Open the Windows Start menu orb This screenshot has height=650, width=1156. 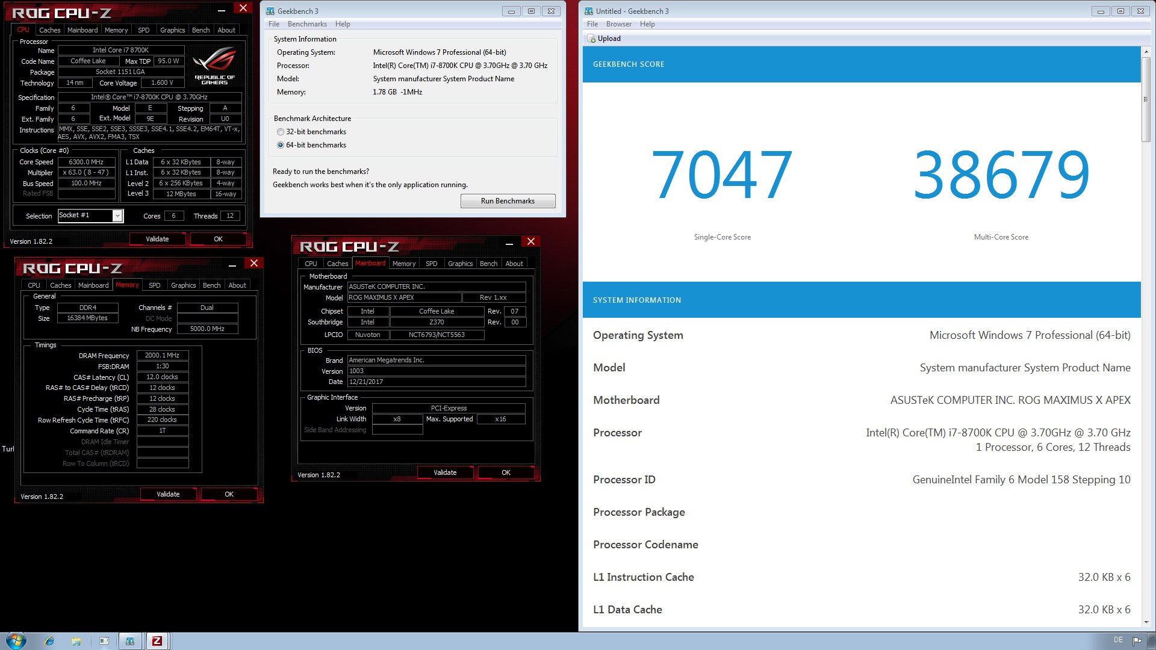16,640
